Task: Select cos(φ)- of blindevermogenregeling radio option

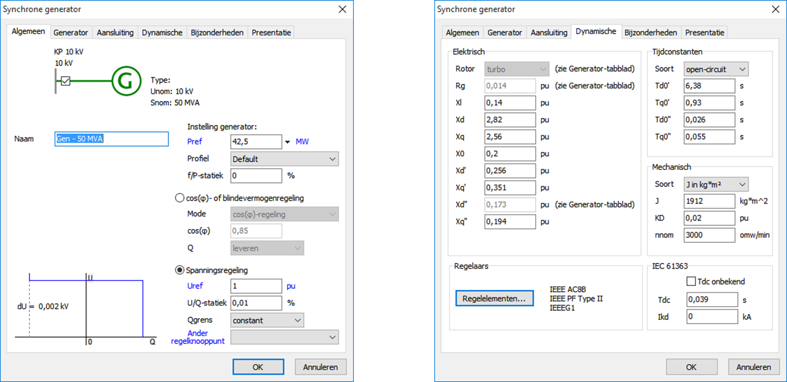Action: (x=180, y=198)
